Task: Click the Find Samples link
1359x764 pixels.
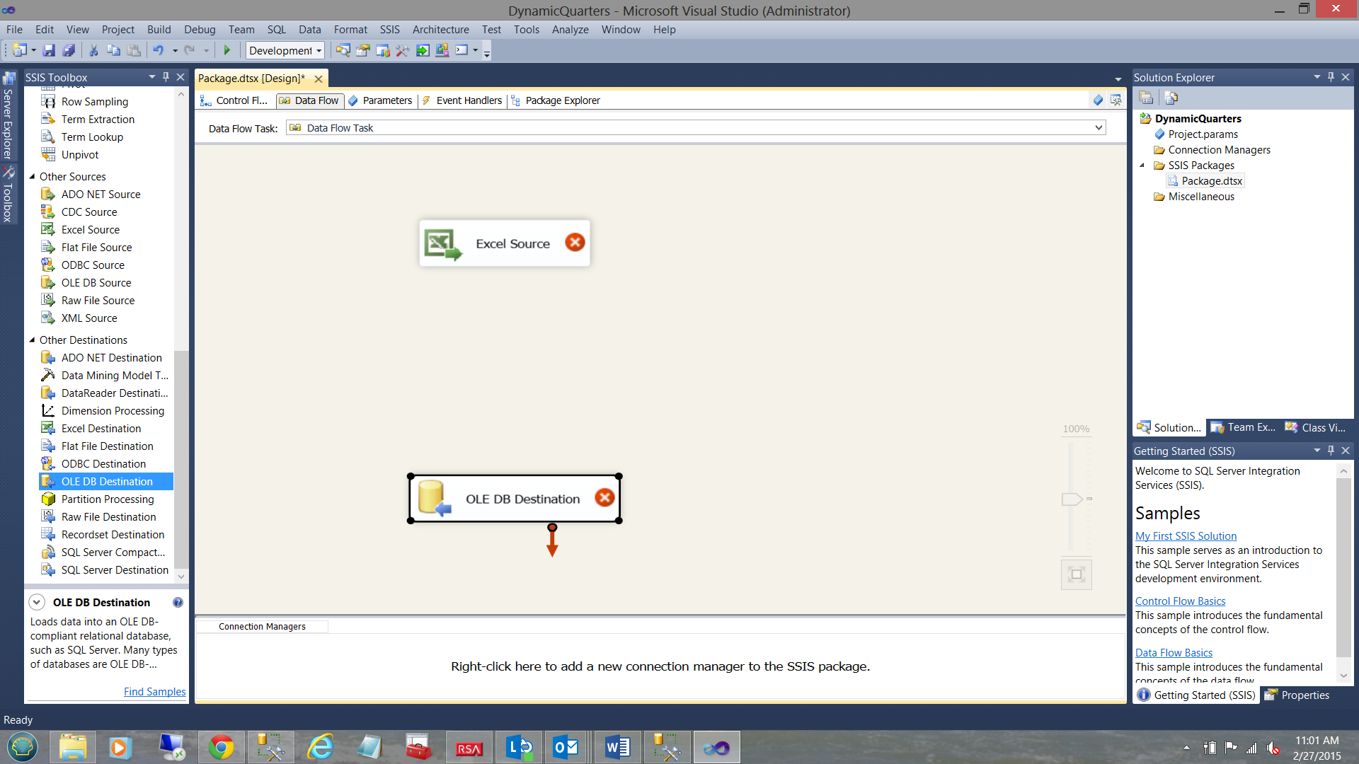Action: coord(154,691)
